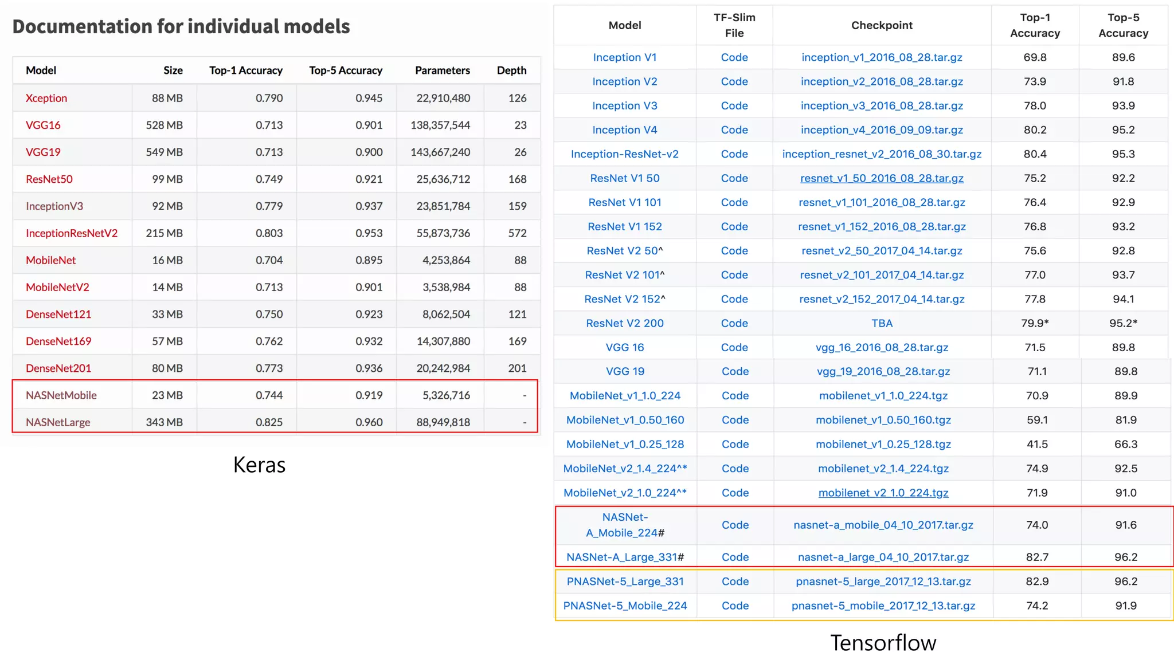Download vgg_19_2016_08_28.tar.gz checkpoint
The height and width of the screenshot is (660, 1174).
point(883,371)
